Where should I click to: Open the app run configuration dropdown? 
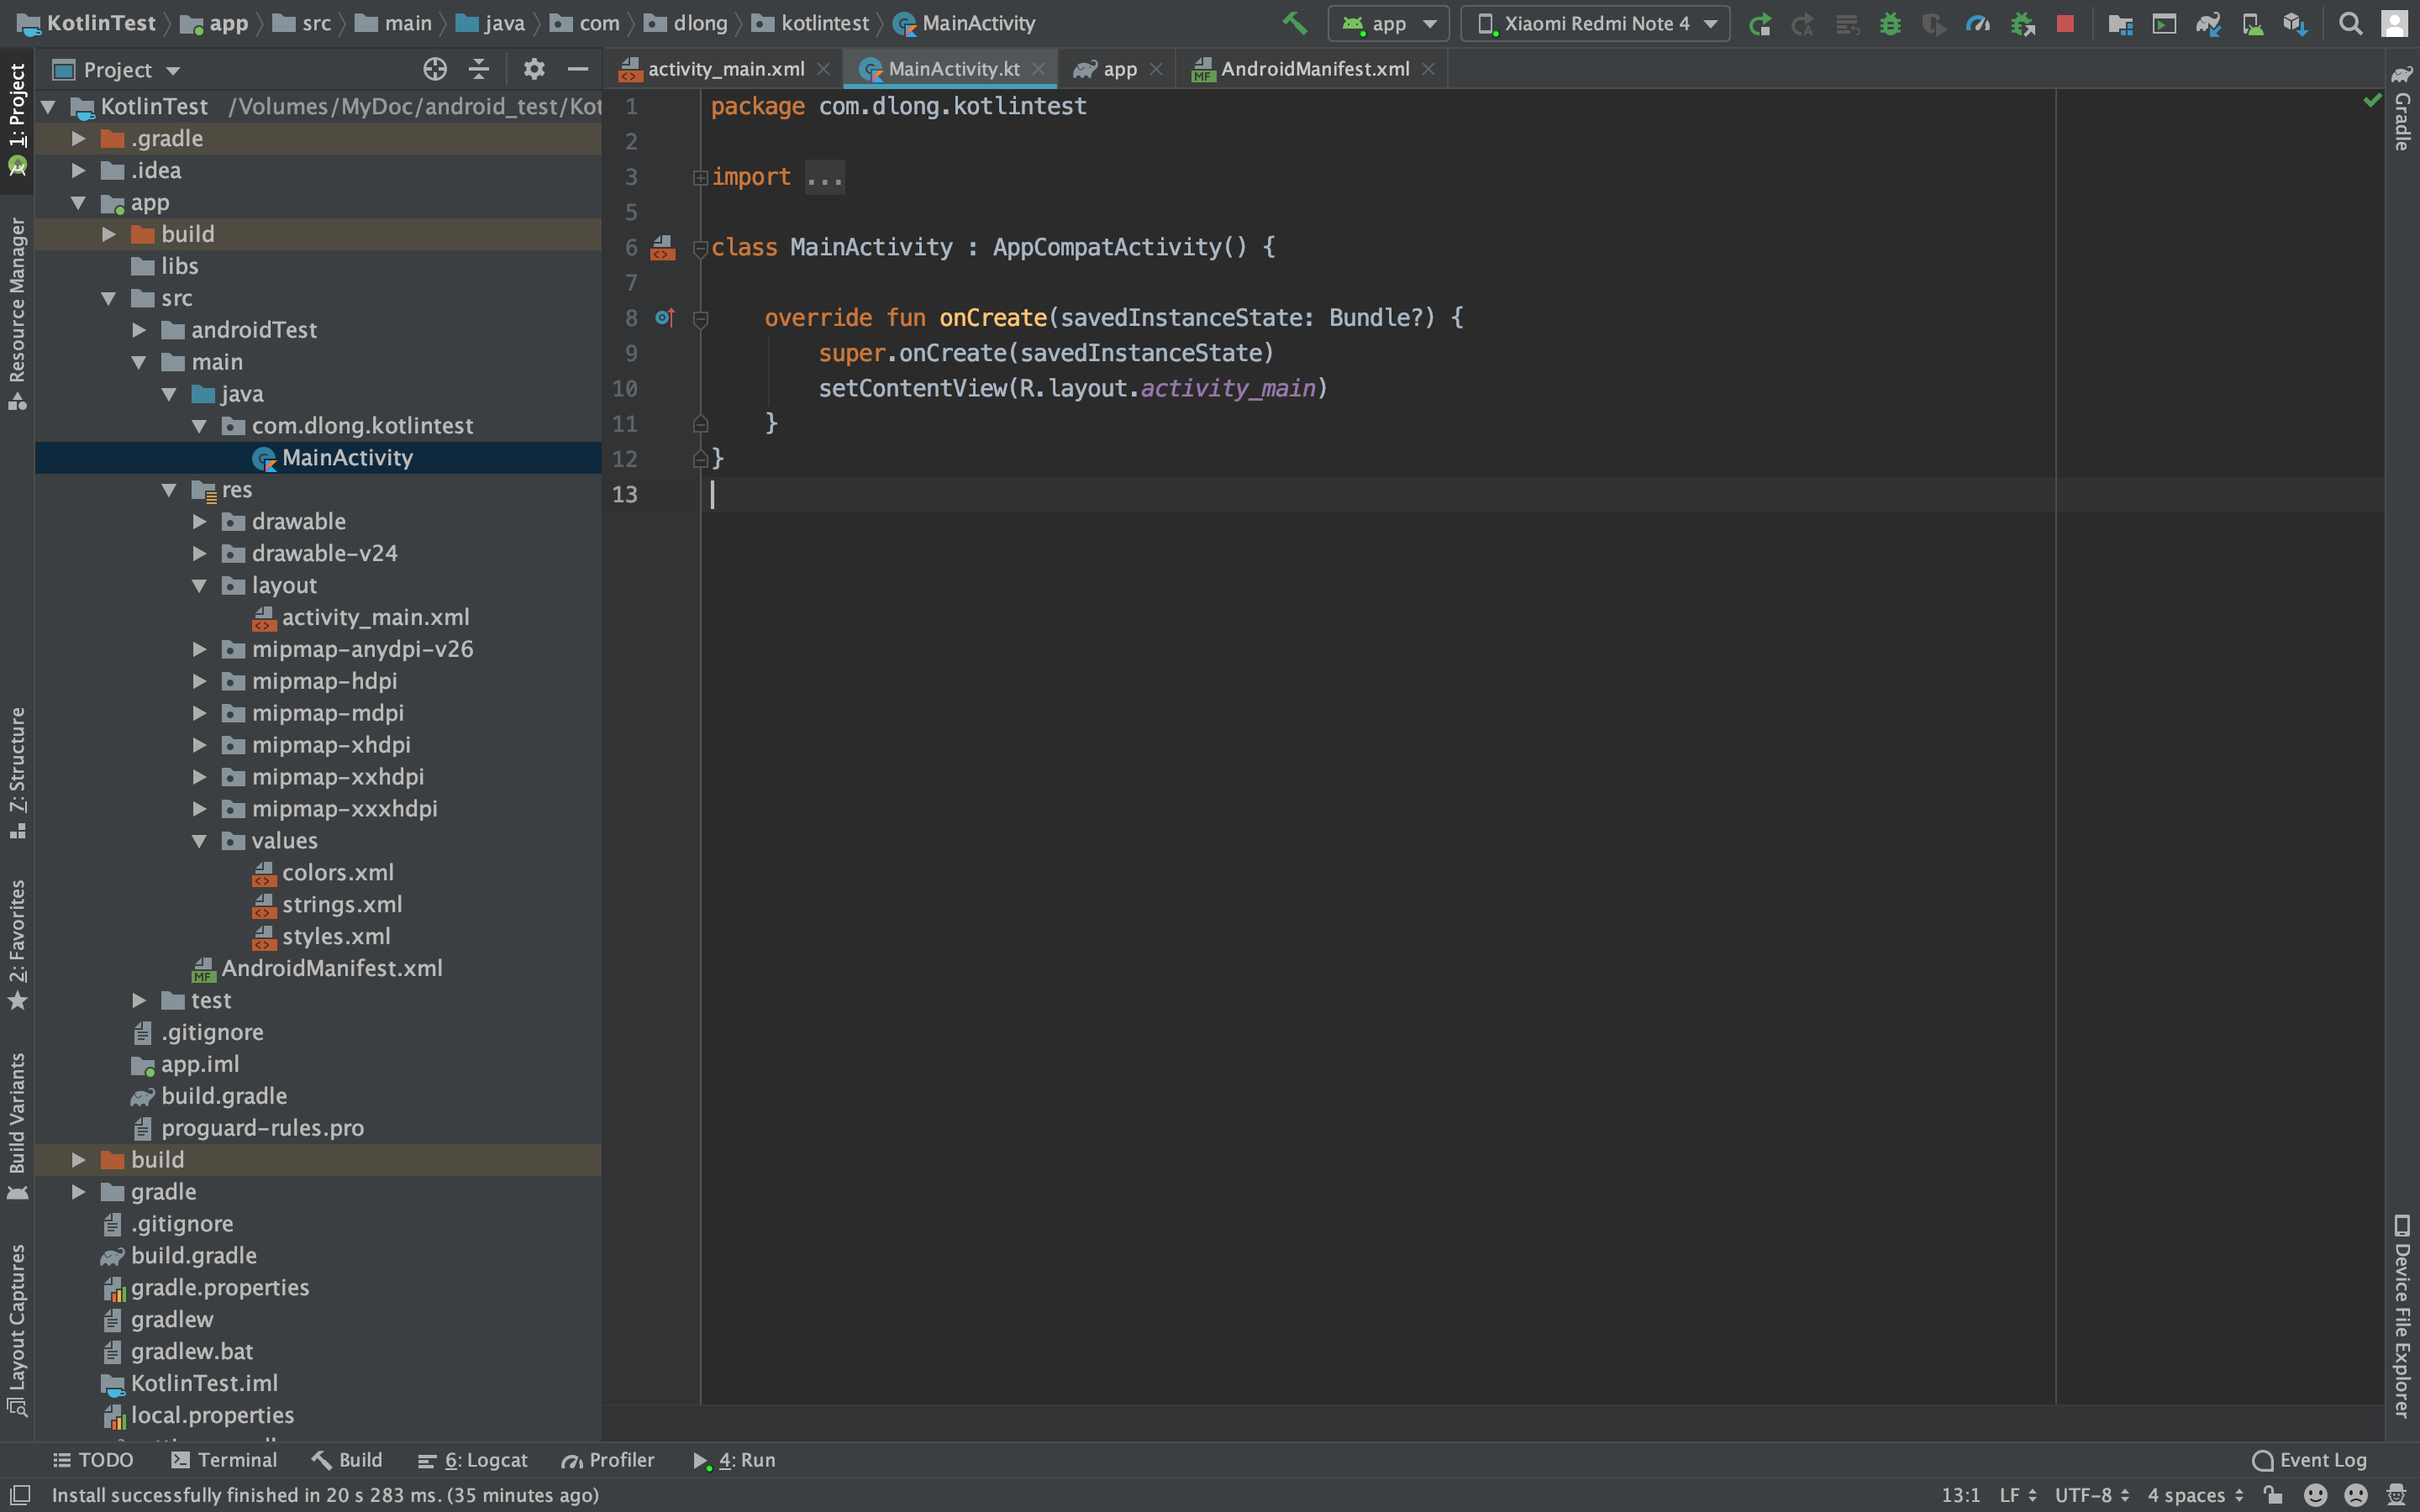pos(1388,24)
